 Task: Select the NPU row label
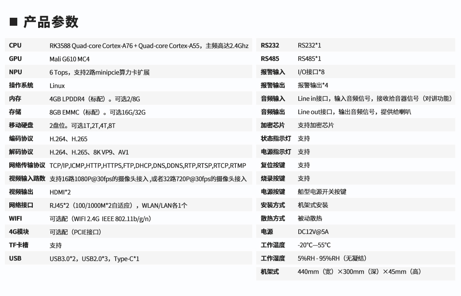point(16,72)
